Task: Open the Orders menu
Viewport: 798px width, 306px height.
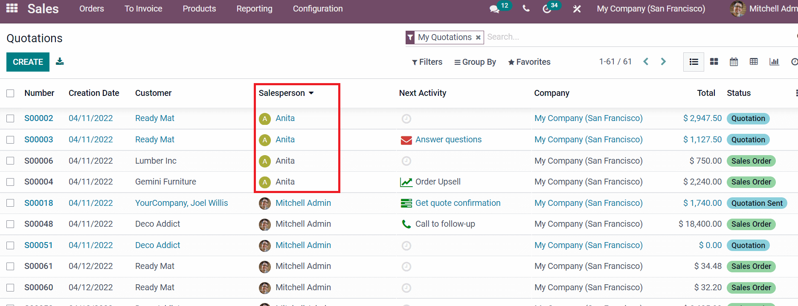Action: (x=92, y=9)
